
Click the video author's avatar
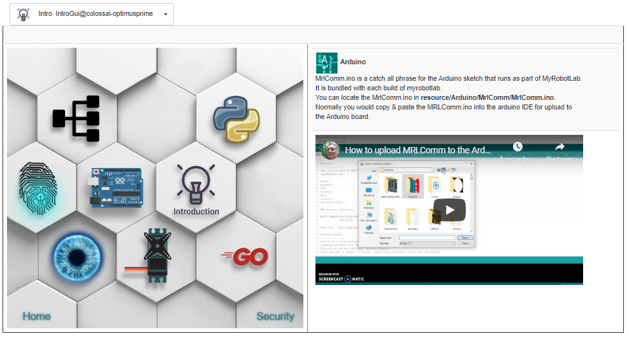[332, 150]
